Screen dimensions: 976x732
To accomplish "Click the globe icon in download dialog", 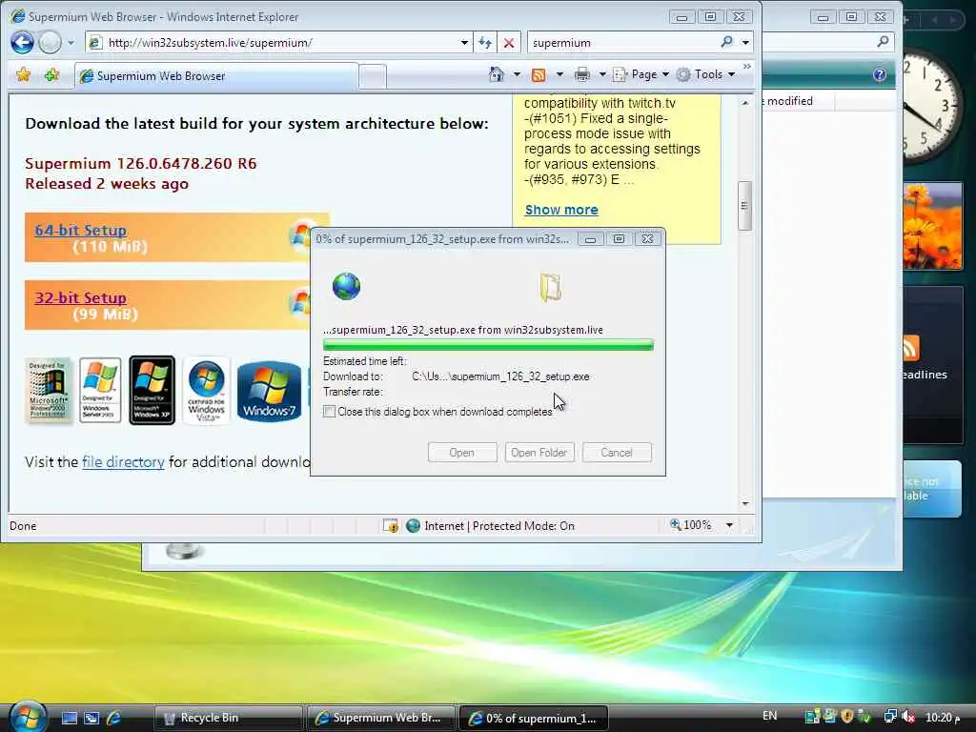I will click(346, 286).
